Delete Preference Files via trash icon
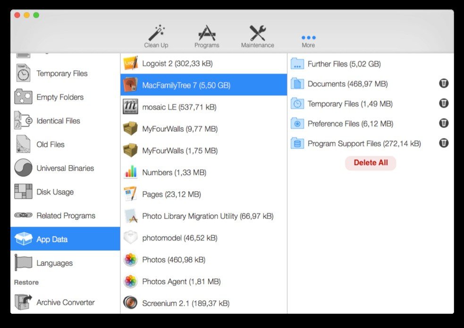 coord(444,123)
